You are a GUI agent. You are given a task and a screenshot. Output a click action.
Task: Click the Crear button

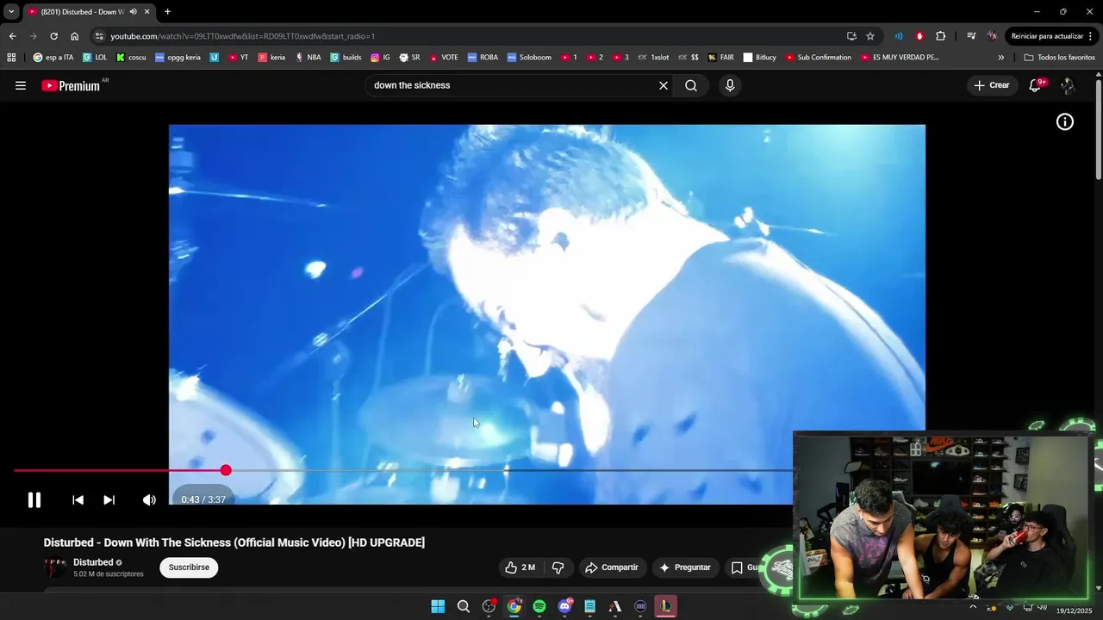tap(992, 85)
